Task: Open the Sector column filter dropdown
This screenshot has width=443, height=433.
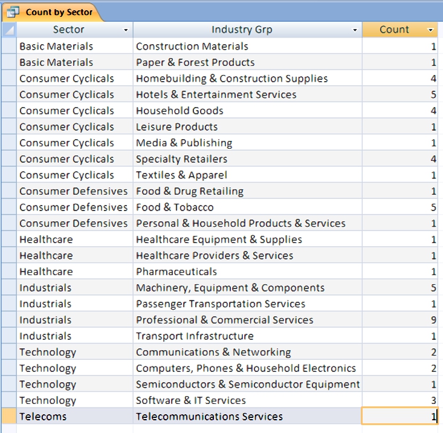Action: point(126,30)
